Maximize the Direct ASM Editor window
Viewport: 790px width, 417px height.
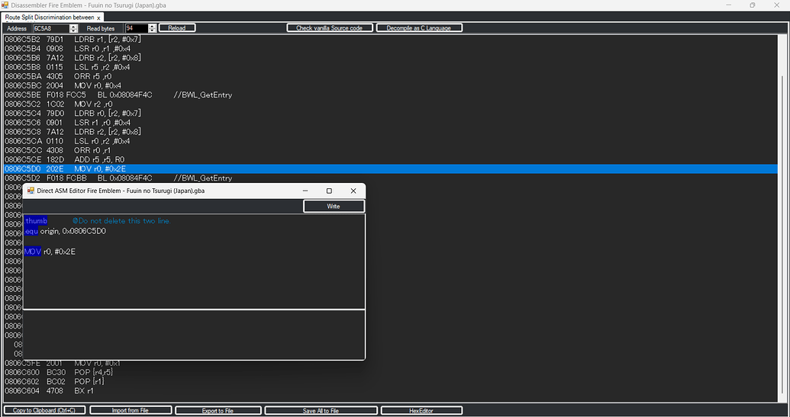point(329,191)
